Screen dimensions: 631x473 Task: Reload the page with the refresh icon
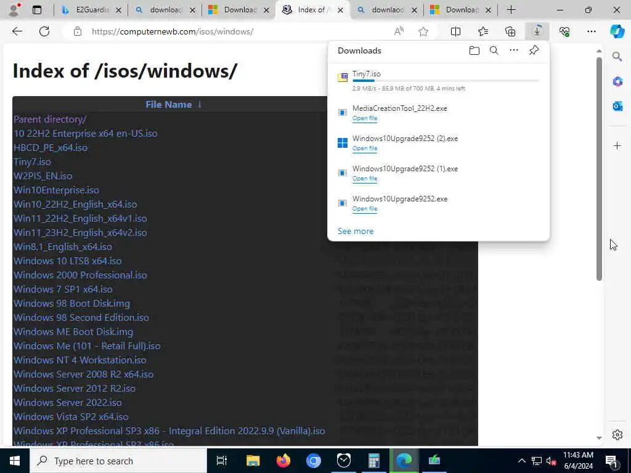[44, 31]
